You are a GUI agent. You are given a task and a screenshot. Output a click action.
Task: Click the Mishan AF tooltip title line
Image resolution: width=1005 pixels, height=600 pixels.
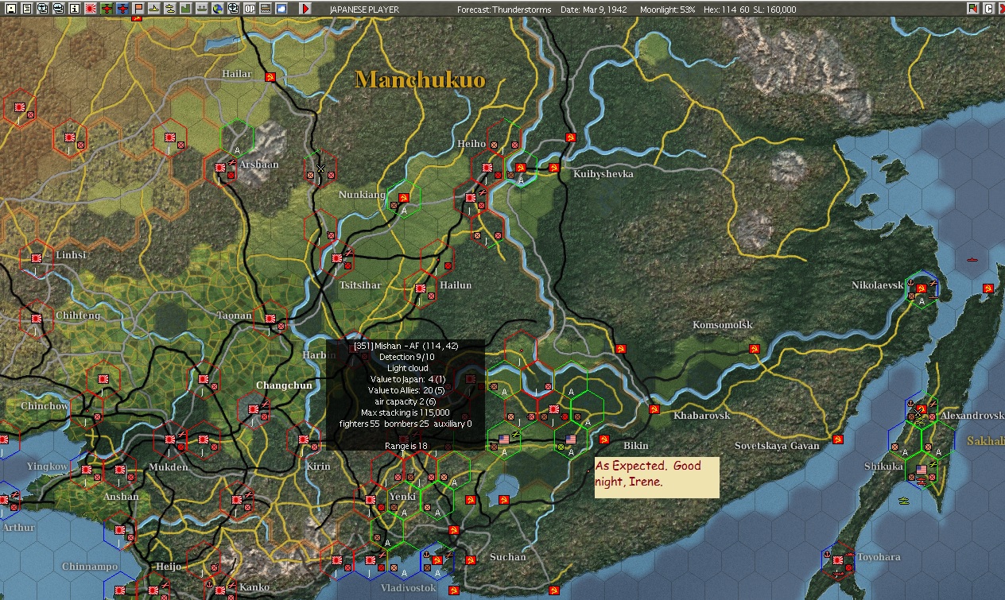(x=405, y=346)
